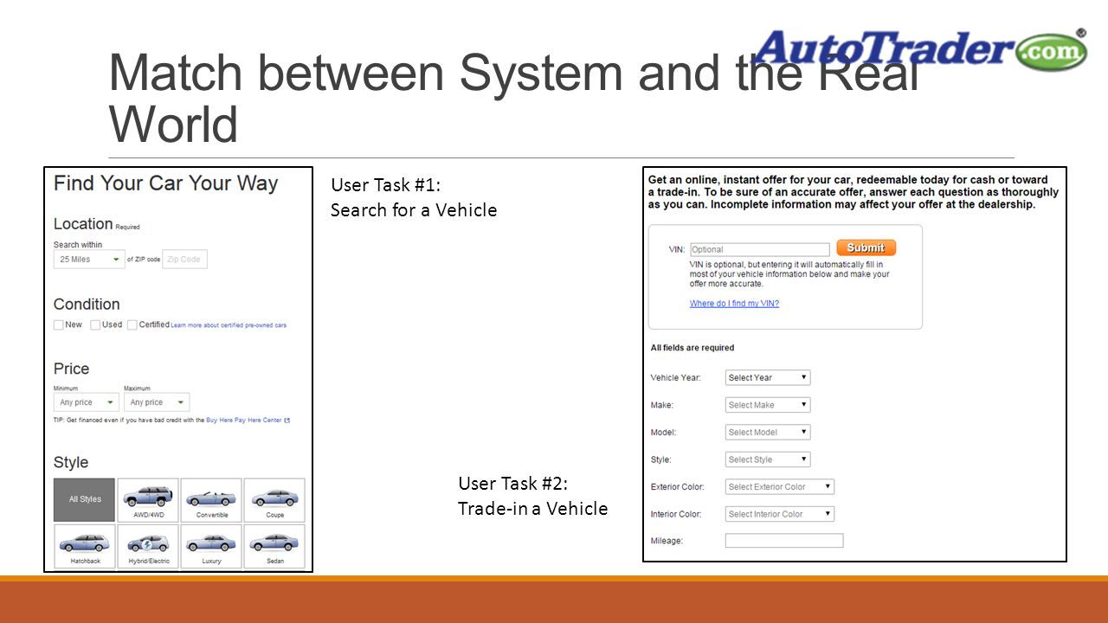Open the Select Make dropdown
The image size is (1108, 623).
[x=768, y=405]
